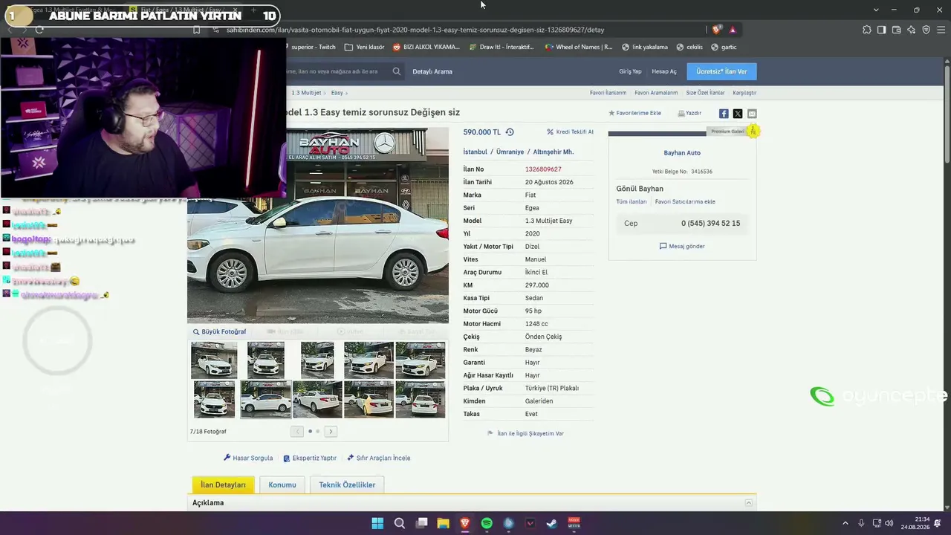Screen dimensions: 951x535
Task: Open the browser tab search dropdown
Action: (876, 10)
